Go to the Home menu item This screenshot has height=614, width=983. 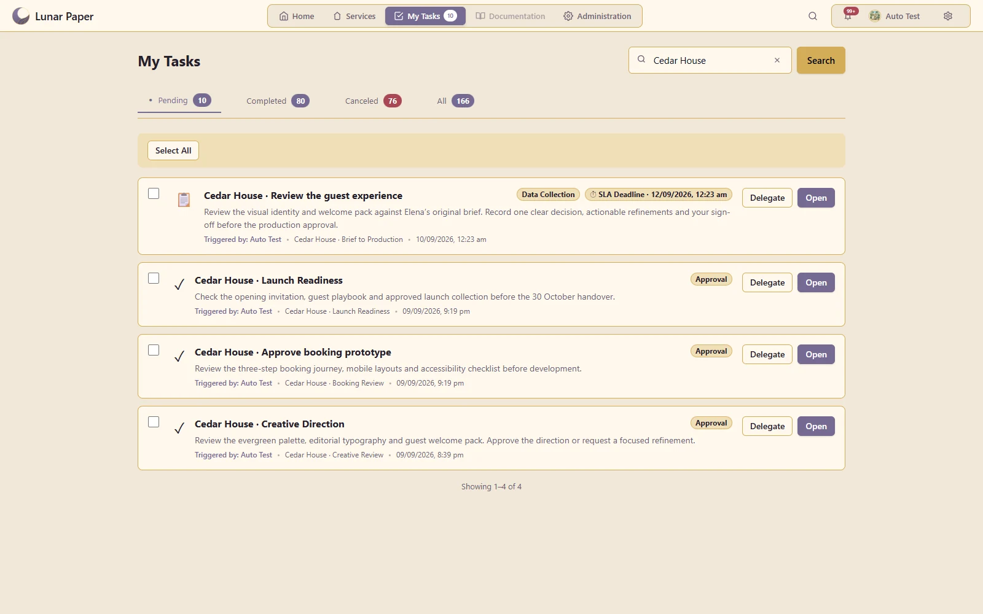coord(297,16)
